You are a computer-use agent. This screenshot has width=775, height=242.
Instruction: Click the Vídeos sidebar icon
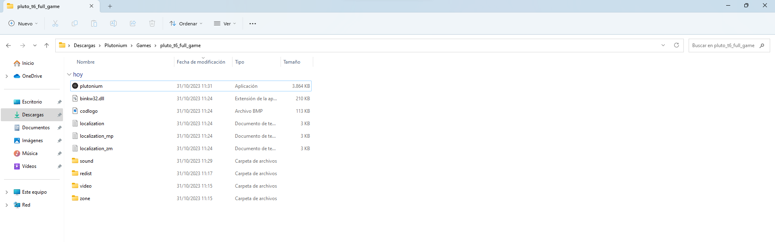tap(17, 166)
